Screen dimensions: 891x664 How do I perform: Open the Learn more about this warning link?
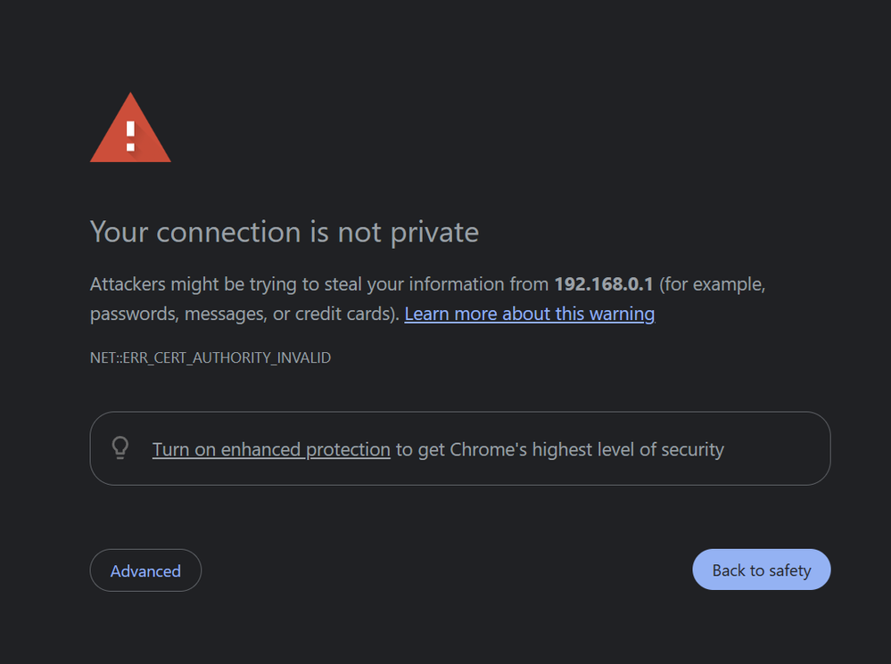[x=529, y=314]
